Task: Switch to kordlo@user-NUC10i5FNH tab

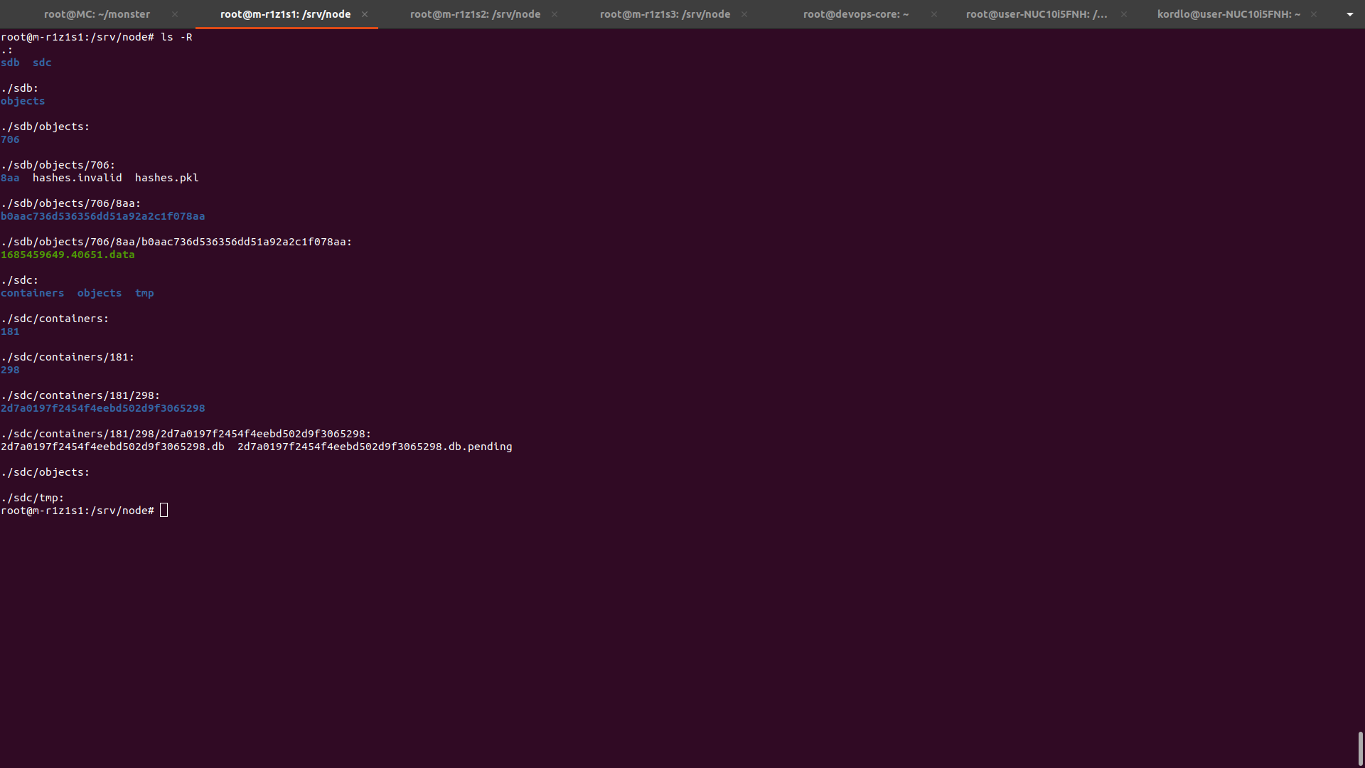Action: [1228, 14]
